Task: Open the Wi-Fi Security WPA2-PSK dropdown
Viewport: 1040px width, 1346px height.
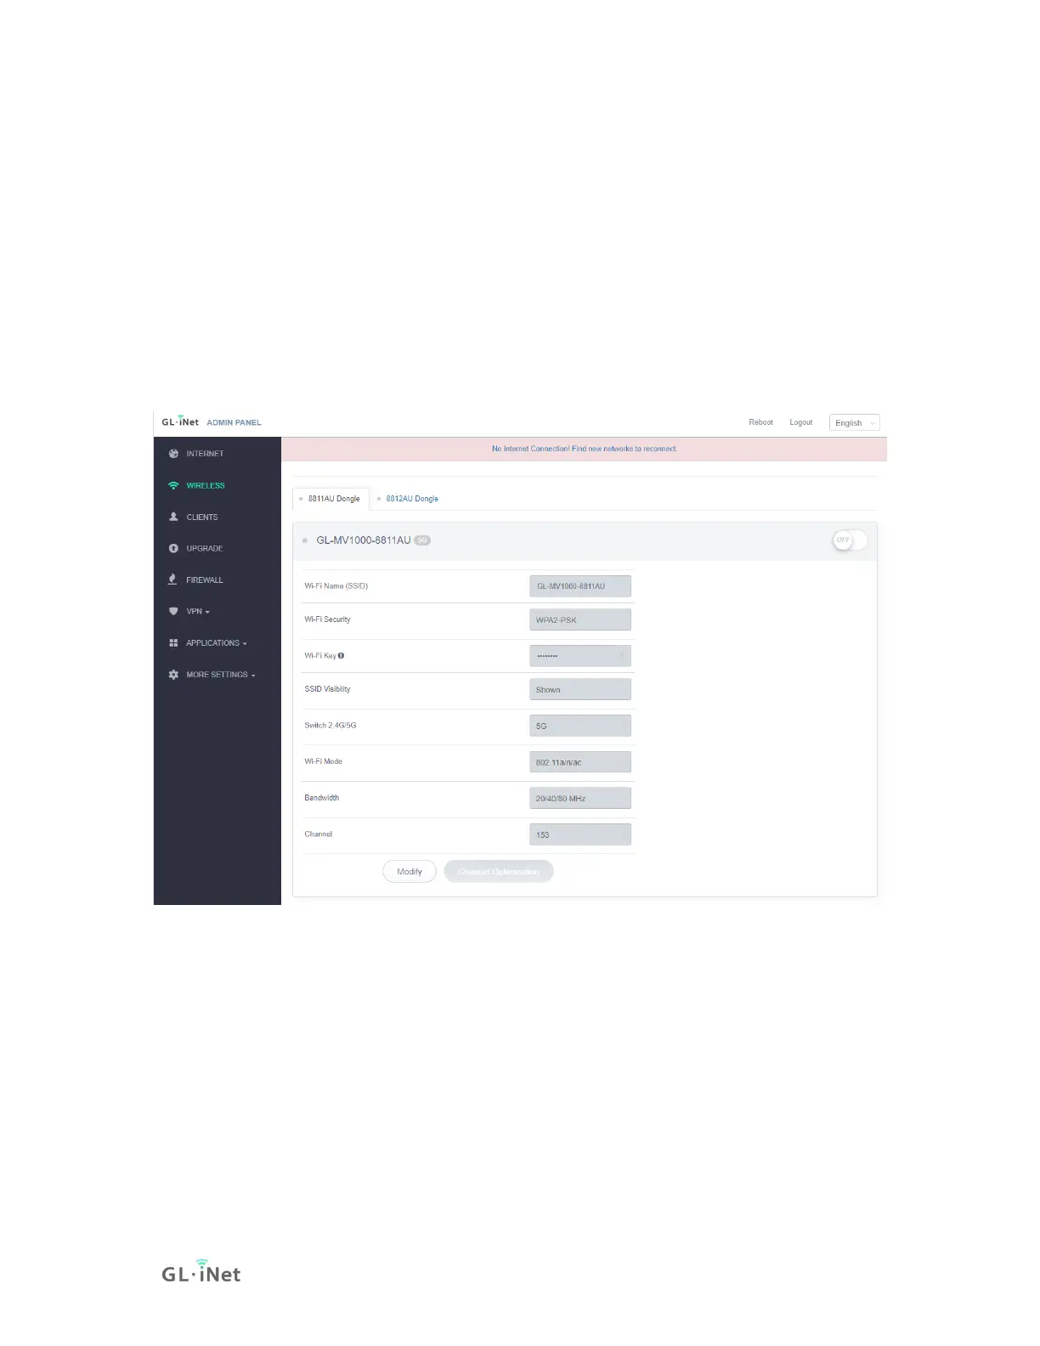Action: click(580, 620)
